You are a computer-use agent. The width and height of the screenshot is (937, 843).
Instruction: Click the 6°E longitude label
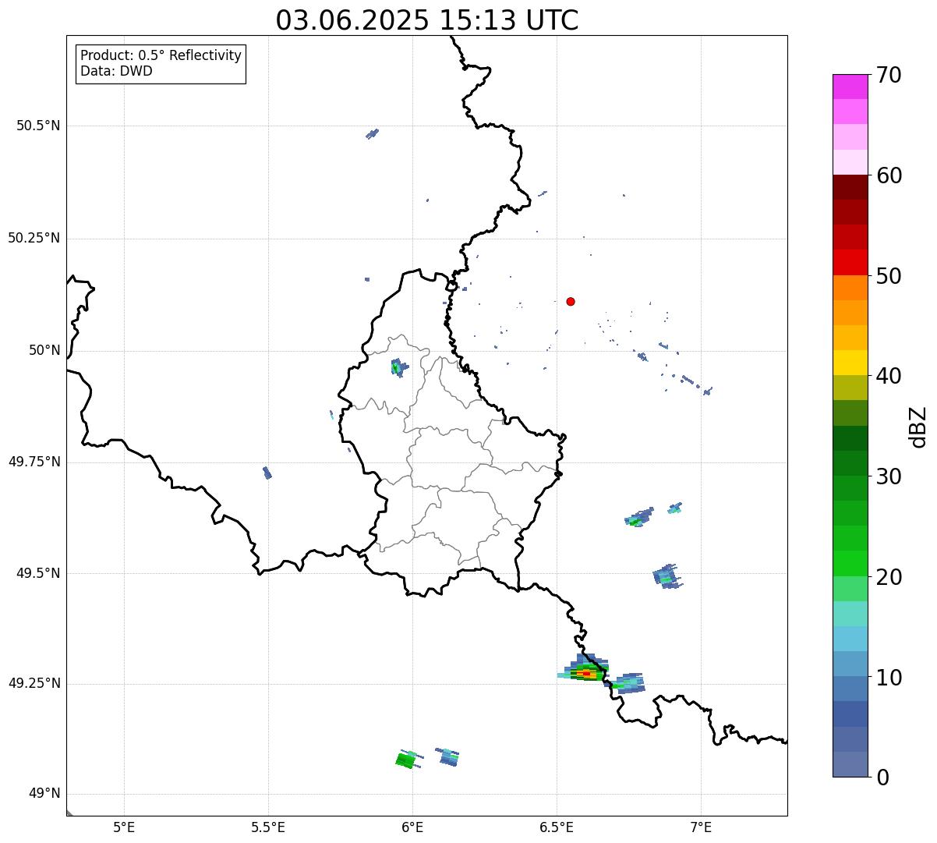click(x=412, y=827)
